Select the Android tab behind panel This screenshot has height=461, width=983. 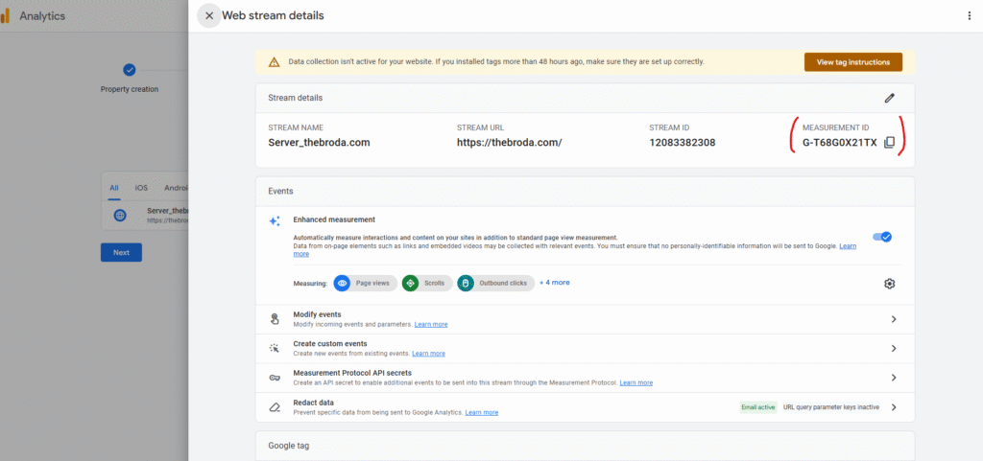177,188
